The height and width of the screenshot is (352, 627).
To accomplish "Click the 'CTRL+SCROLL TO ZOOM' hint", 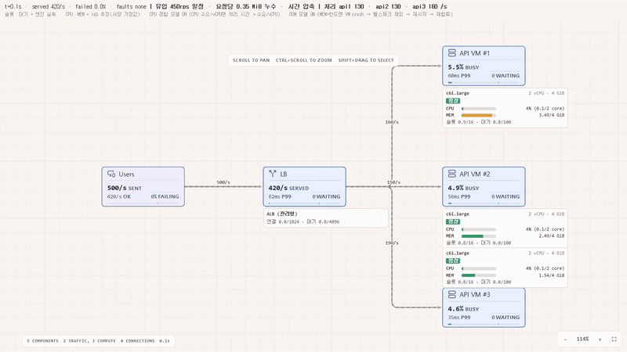I will pos(303,60).
